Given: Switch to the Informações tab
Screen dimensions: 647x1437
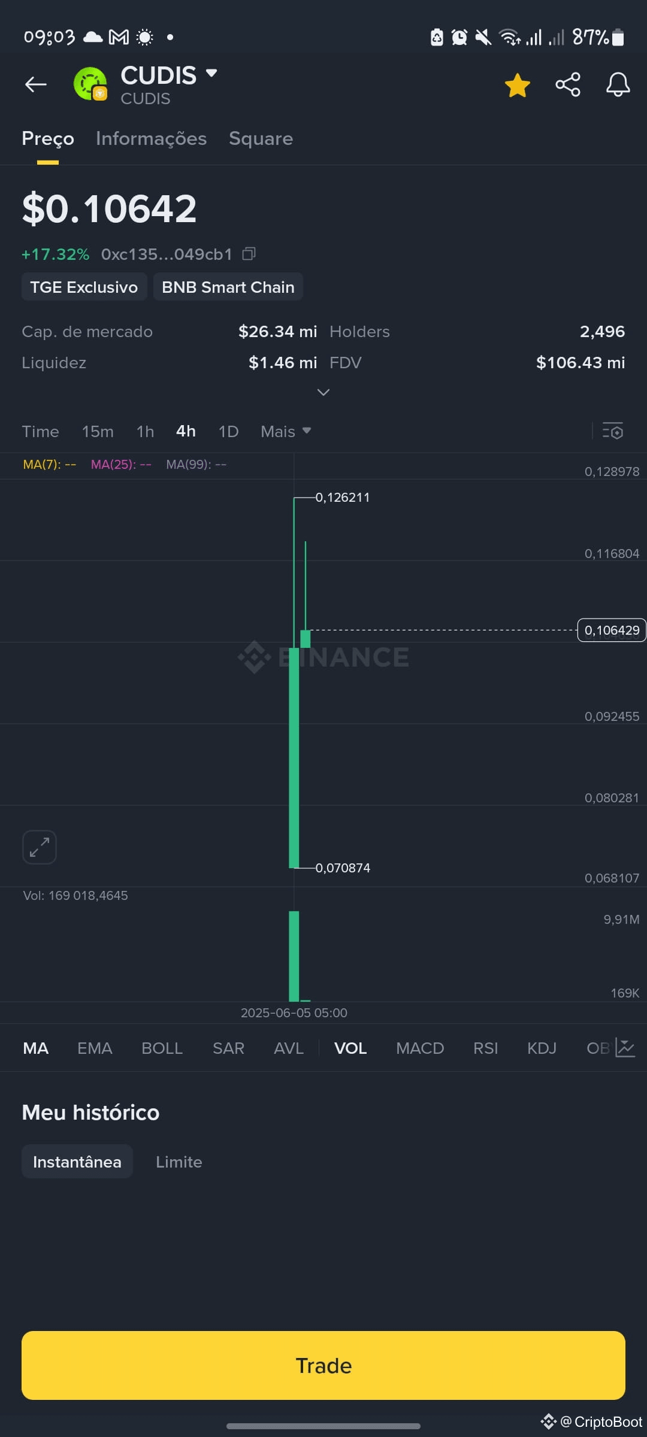Looking at the screenshot, I should pyautogui.click(x=151, y=138).
